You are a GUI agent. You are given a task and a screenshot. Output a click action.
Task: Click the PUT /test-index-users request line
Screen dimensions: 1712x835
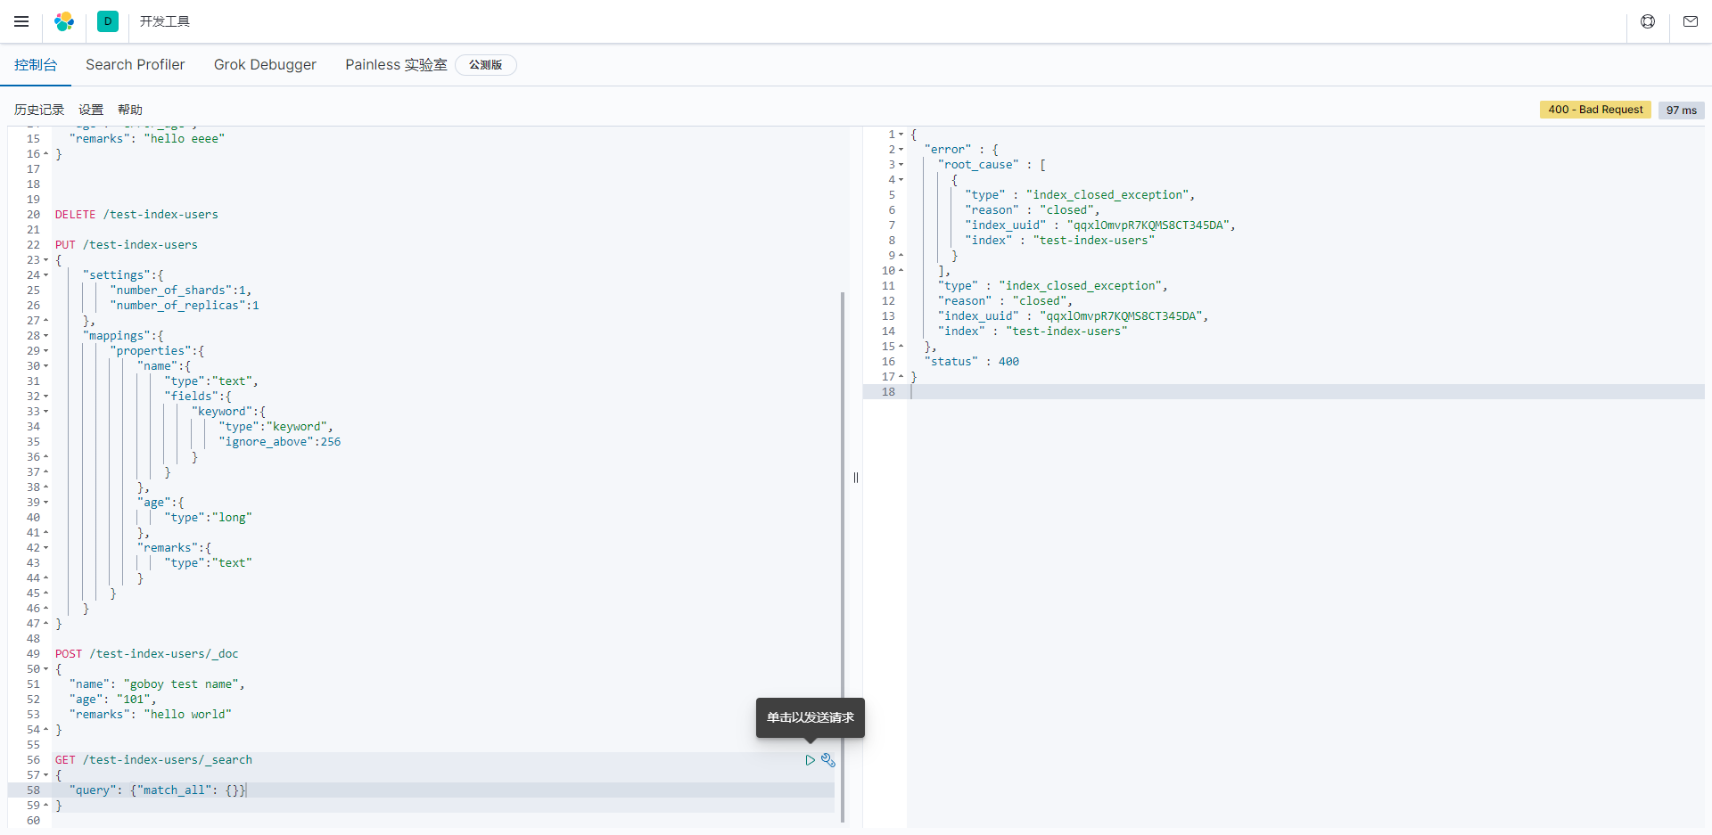[127, 245]
